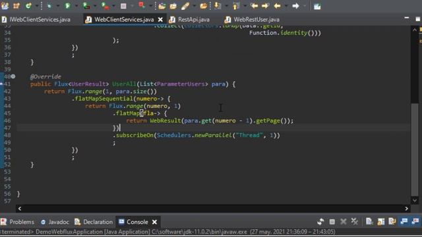Click the first new wizard icon in toolbar
Screen dimensions: 422x237
[x=5, y=6]
